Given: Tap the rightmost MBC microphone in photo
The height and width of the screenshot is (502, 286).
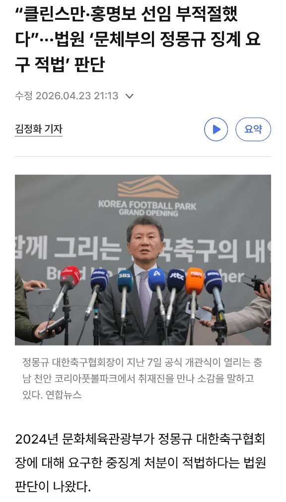Looking at the screenshot, I should click(x=213, y=281).
